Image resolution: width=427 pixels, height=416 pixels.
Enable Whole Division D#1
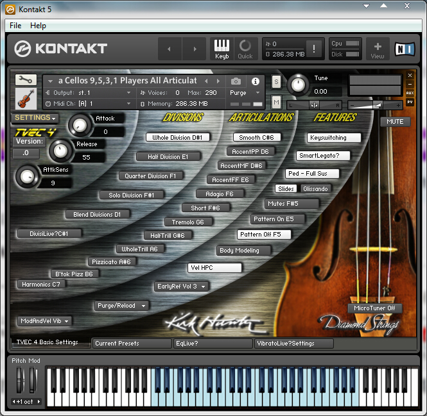tap(178, 137)
